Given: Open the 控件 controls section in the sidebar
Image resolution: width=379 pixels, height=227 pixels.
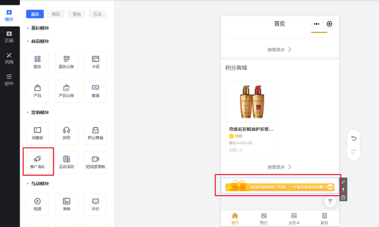Looking at the screenshot, I should point(9,80).
